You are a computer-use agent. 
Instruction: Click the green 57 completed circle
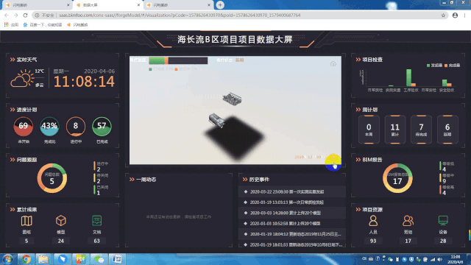point(102,126)
